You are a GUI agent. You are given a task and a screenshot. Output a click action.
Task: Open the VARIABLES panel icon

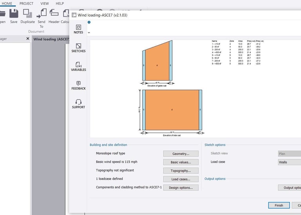pos(78,64)
